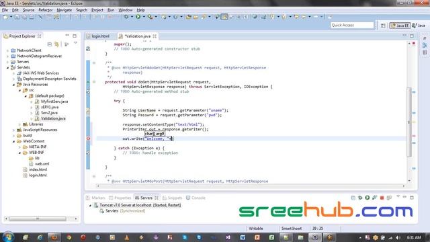Image resolution: width=430 pixels, height=242 pixels.
Task: Click the Debug bug toolbar icon
Action: 126,17
